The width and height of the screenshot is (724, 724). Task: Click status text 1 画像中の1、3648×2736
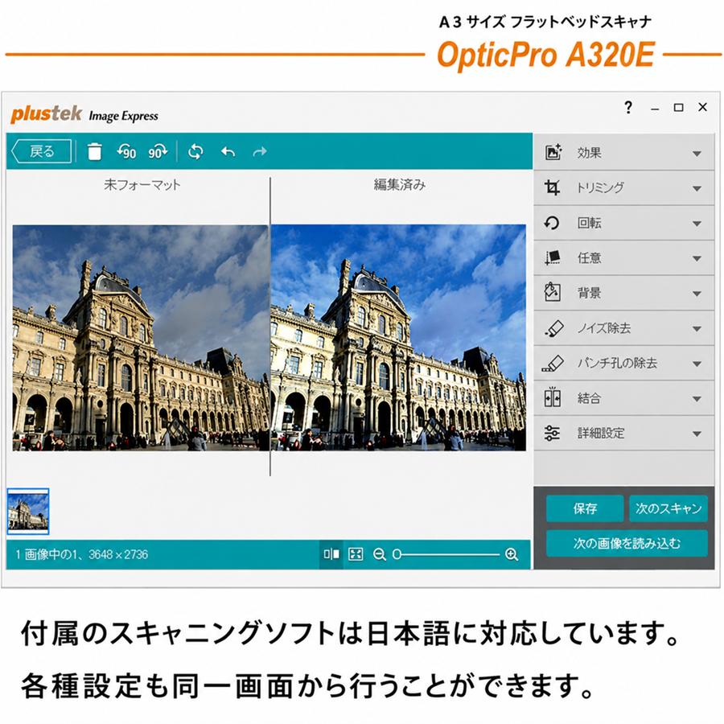[x=82, y=554]
